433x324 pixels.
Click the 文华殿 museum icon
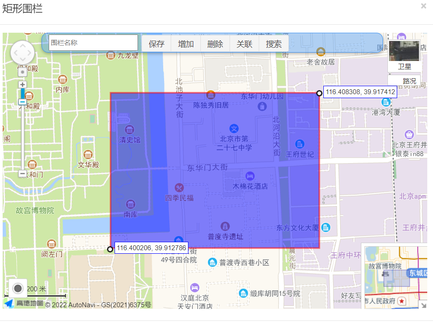(x=88, y=154)
